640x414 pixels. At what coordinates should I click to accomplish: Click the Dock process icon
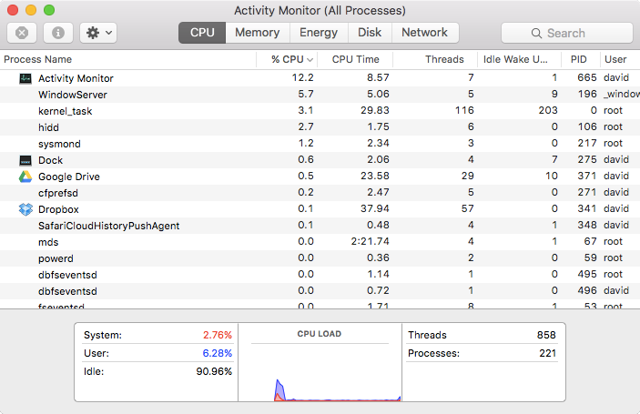pyautogui.click(x=25, y=160)
